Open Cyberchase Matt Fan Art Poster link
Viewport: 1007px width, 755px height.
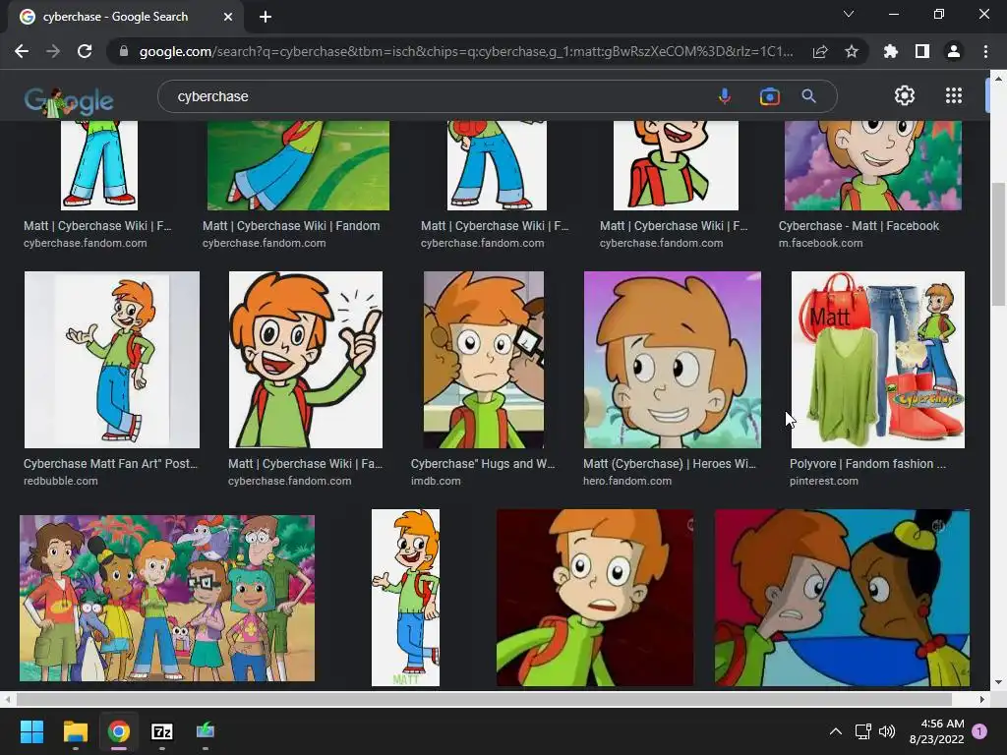pyautogui.click(x=110, y=464)
